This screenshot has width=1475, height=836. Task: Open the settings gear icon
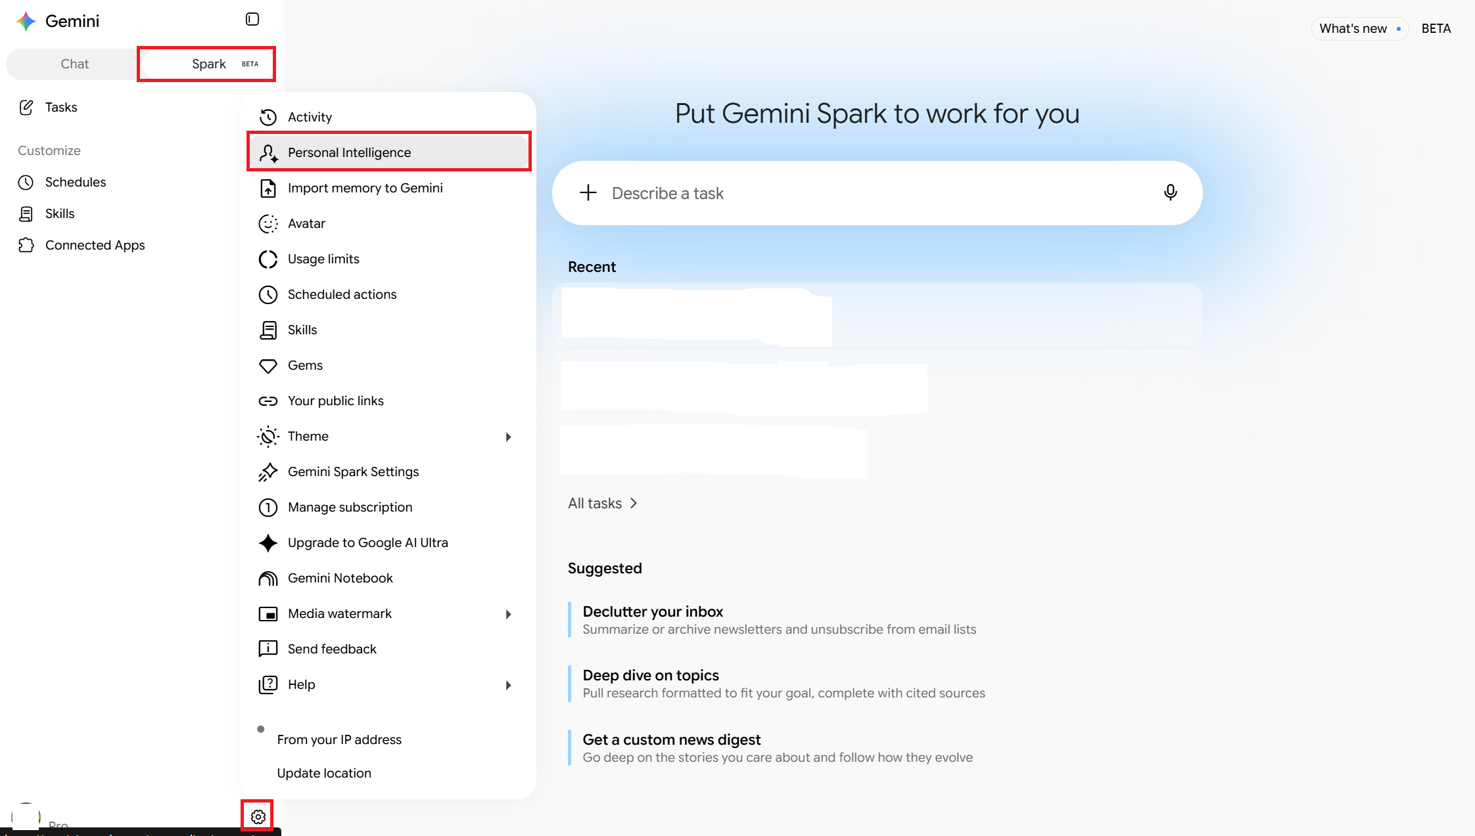[x=258, y=816]
